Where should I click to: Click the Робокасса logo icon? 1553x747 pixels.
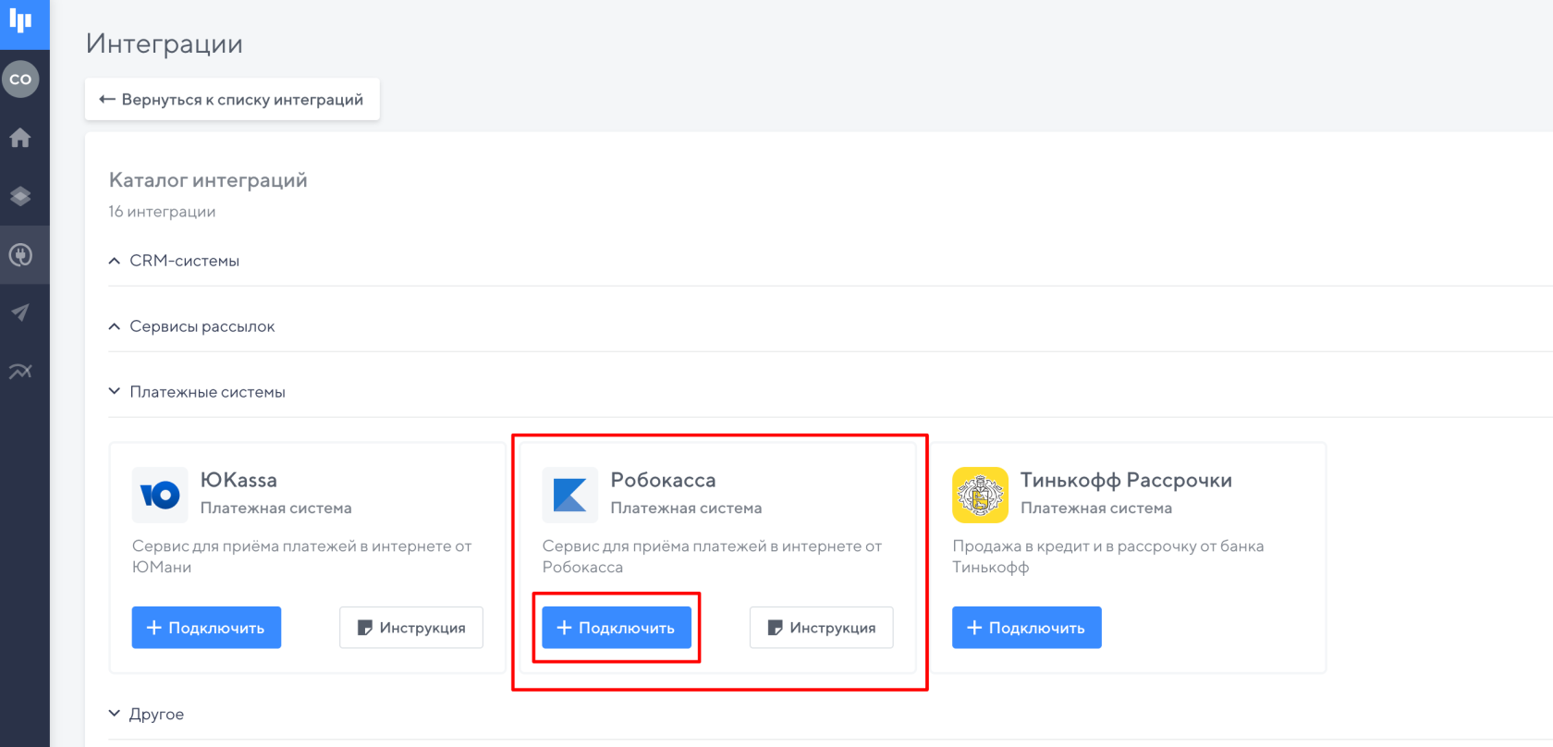click(569, 496)
